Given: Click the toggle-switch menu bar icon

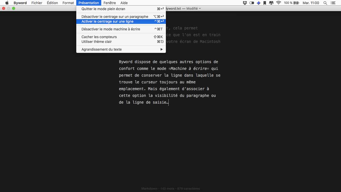Looking at the screenshot, I should [x=252, y=3].
